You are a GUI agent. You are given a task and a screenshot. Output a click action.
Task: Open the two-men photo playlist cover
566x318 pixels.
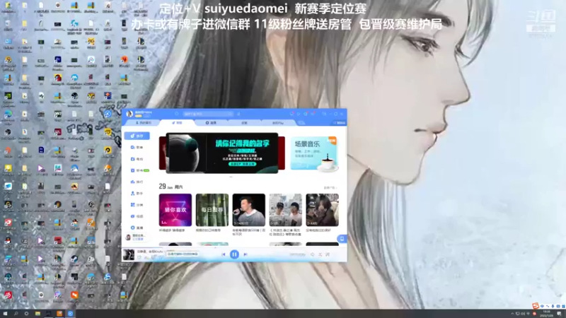(286, 210)
